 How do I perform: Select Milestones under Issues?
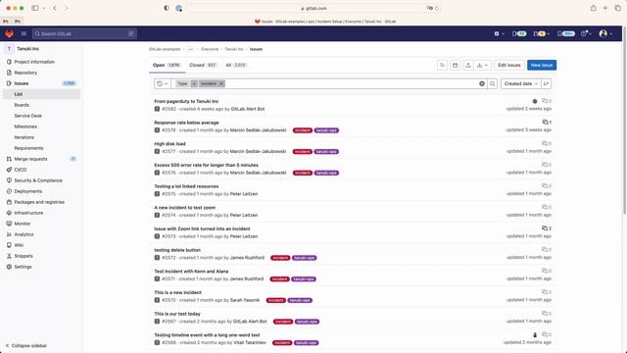[x=25, y=126]
